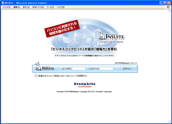
Task: Click the パスワード input field
Action: click(x=106, y=69)
